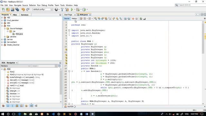Open the Refactor menu

click(33, 5)
